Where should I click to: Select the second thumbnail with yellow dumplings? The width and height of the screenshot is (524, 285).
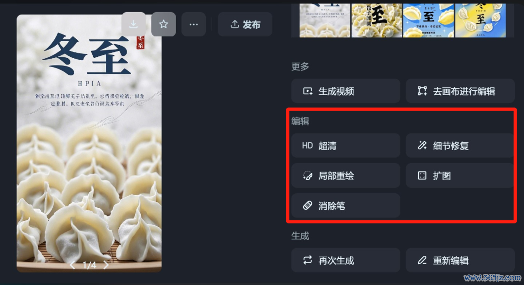pyautogui.click(x=377, y=20)
